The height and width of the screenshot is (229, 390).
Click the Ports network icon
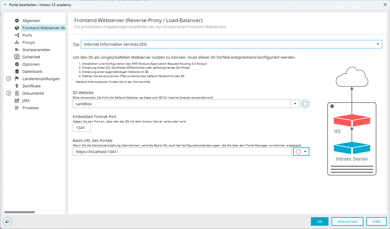[x=17, y=35]
